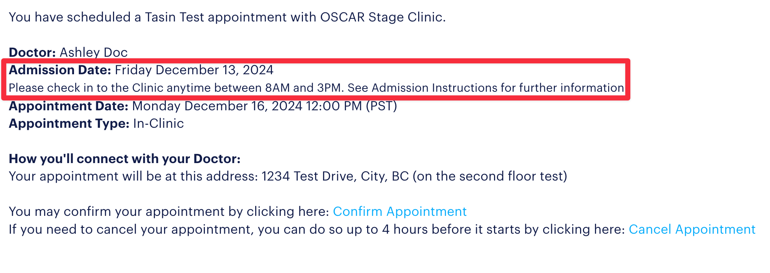This screenshot has height=273, width=770.
Task: Click the date Friday December 13, 2024
Action: (194, 70)
